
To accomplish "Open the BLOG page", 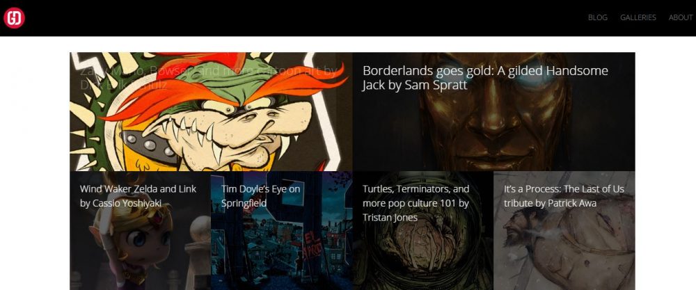I will pyautogui.click(x=597, y=18).
